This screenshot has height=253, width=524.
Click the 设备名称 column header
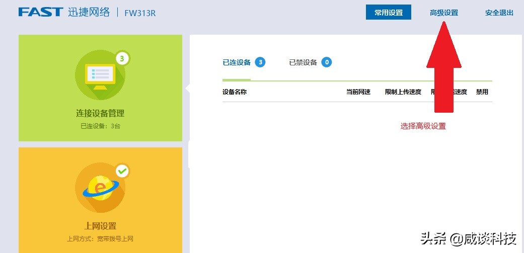pos(235,92)
